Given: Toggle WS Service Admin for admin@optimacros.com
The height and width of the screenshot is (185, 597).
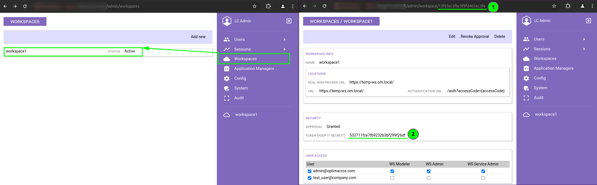Looking at the screenshot, I should pyautogui.click(x=483, y=171).
